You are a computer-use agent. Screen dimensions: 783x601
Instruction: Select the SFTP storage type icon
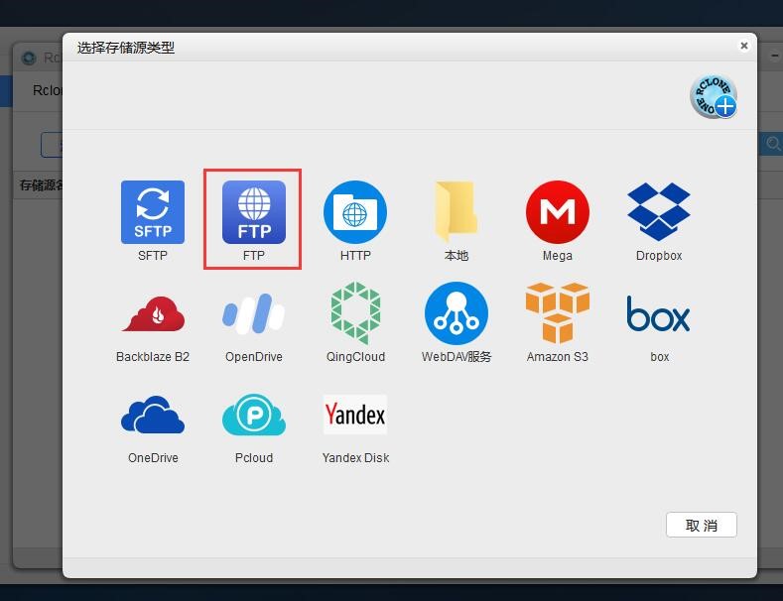click(153, 212)
